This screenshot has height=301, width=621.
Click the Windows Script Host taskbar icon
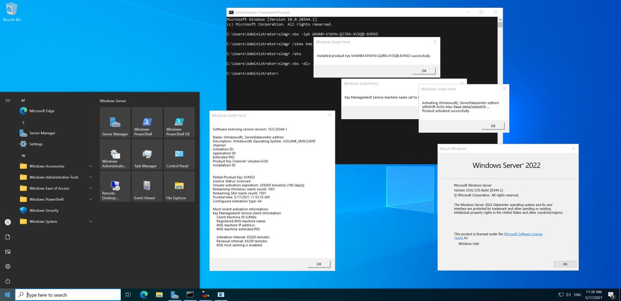[205, 295]
